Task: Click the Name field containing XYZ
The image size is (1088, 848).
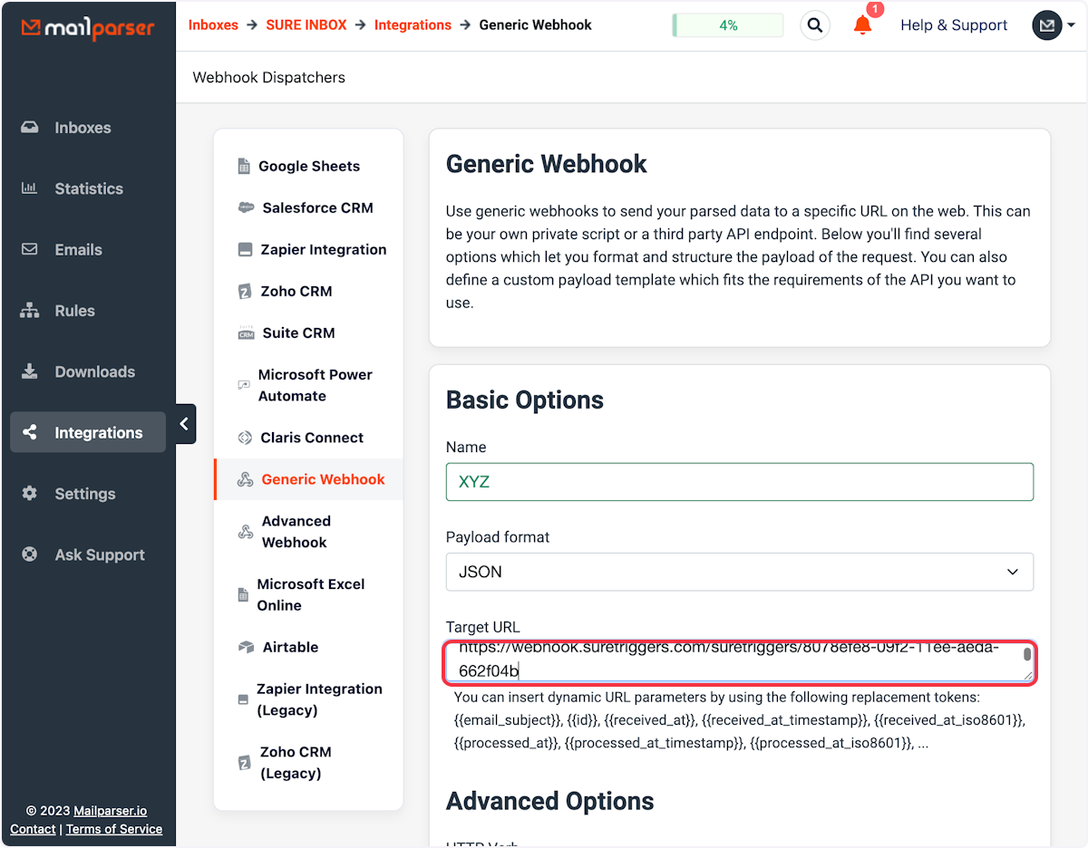Action: coord(740,482)
